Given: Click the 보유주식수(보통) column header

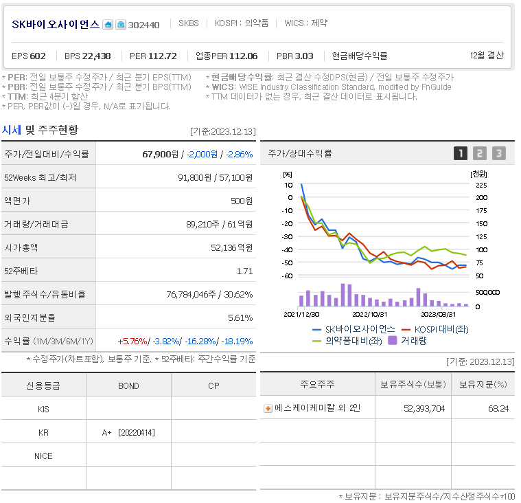Looking at the screenshot, I should [x=413, y=384].
